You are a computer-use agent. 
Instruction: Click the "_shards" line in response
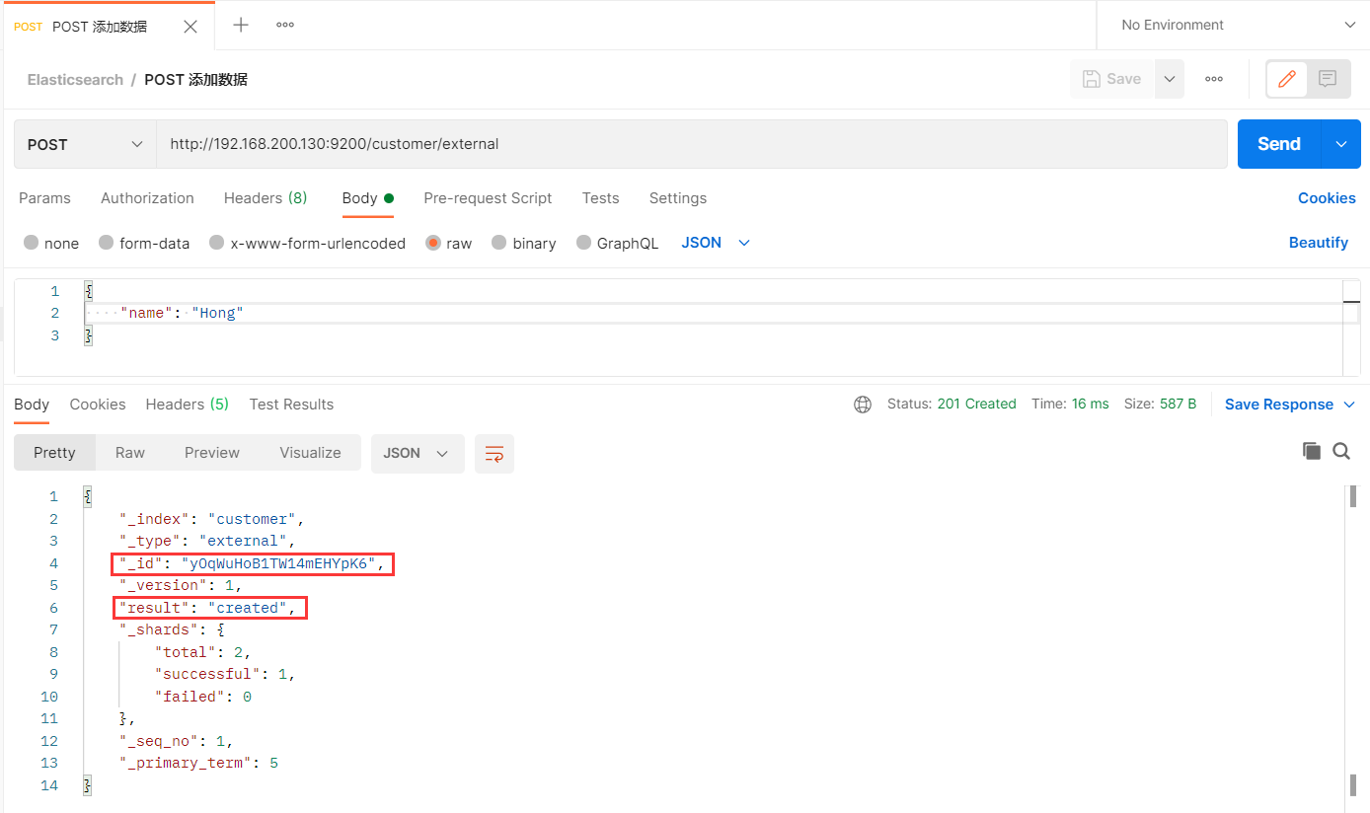(x=172, y=629)
